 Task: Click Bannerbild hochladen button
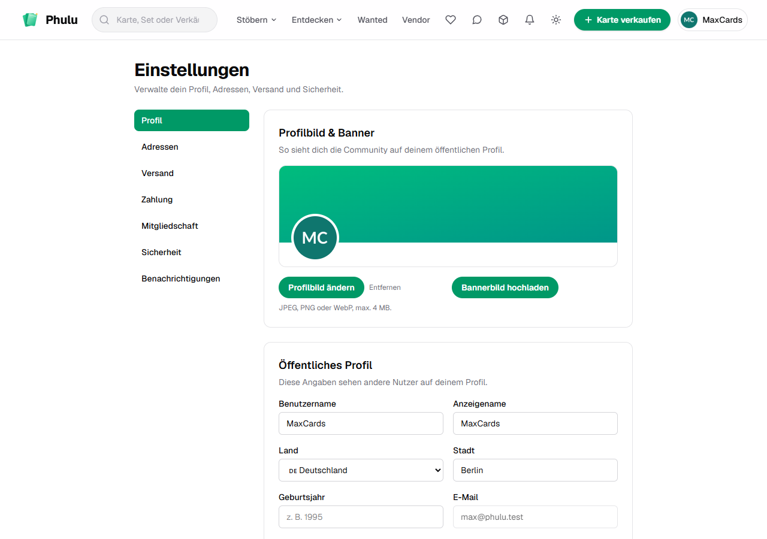pyautogui.click(x=505, y=287)
